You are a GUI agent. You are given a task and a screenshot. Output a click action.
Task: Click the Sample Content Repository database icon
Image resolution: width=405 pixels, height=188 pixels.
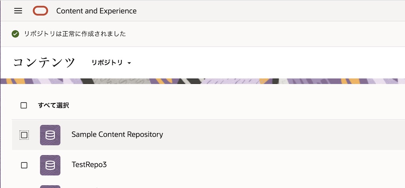point(50,135)
